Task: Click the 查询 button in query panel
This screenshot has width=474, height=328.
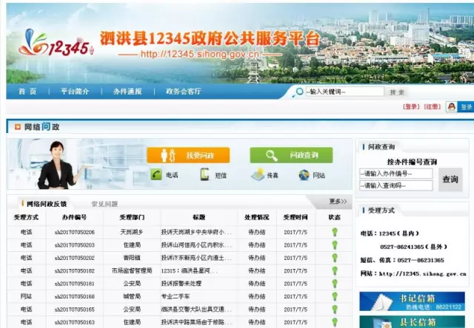Action: pyautogui.click(x=450, y=180)
